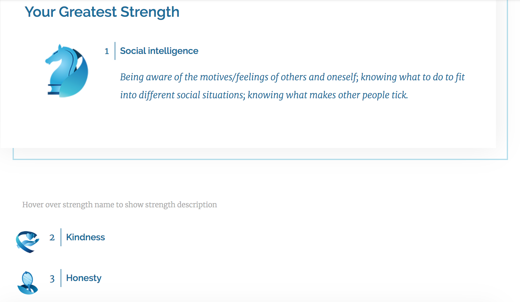Click the vertical divider beside Kindness

click(61, 237)
